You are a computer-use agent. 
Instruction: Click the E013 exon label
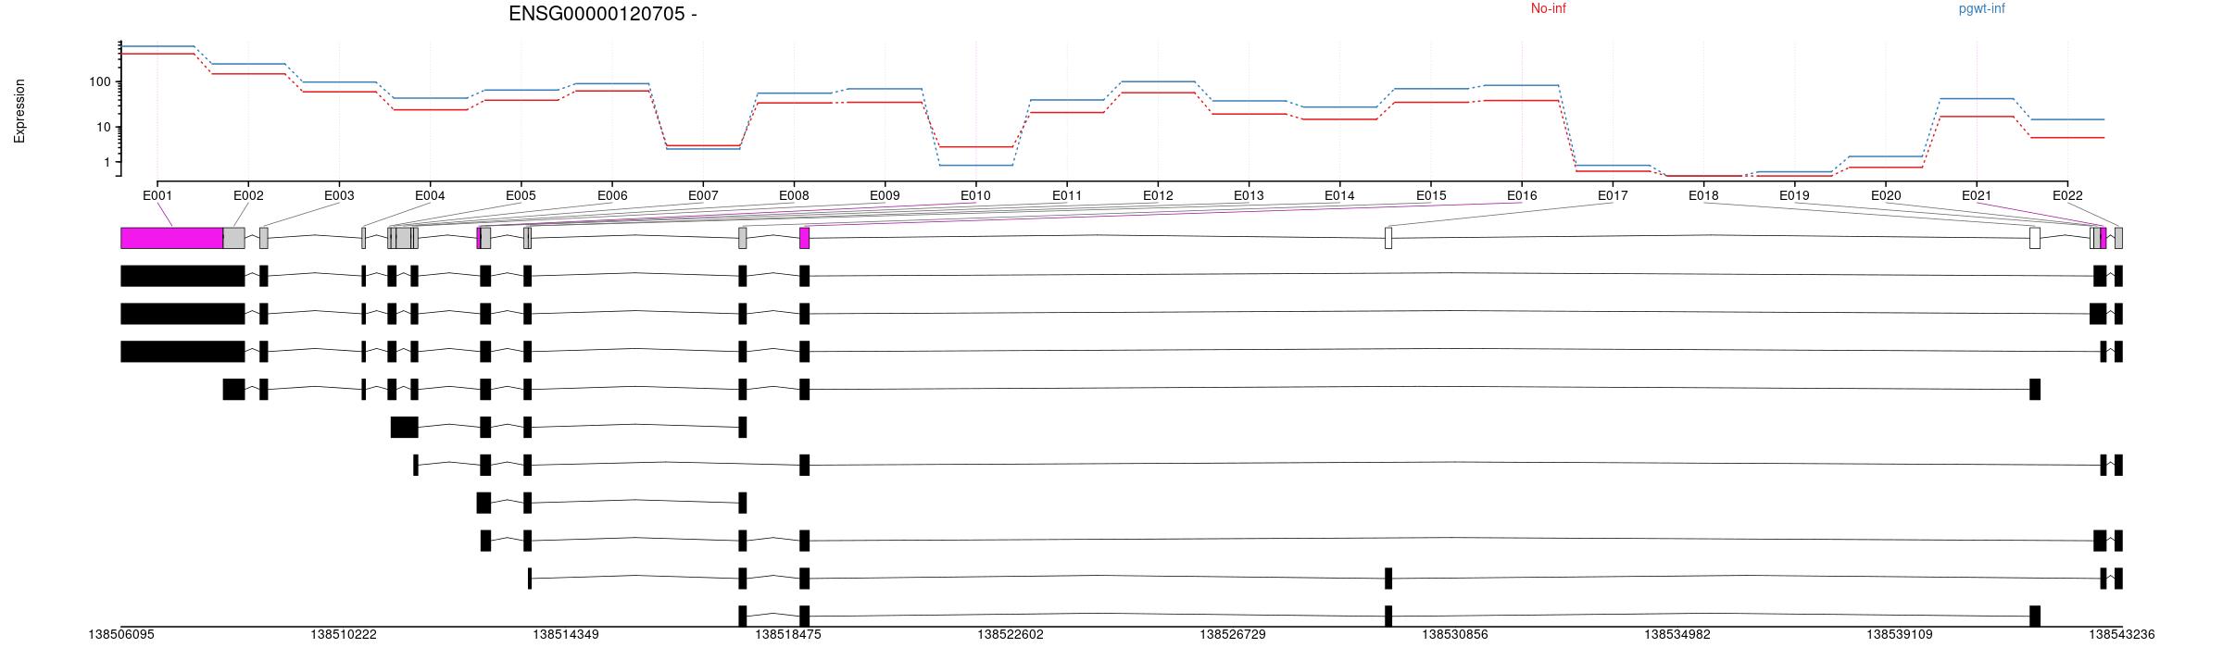[x=1249, y=195]
